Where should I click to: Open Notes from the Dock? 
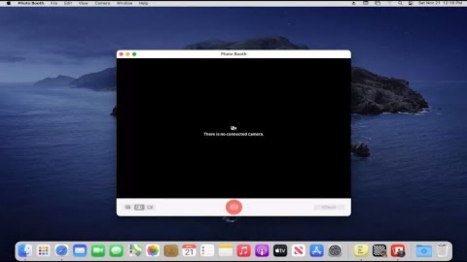click(225, 251)
